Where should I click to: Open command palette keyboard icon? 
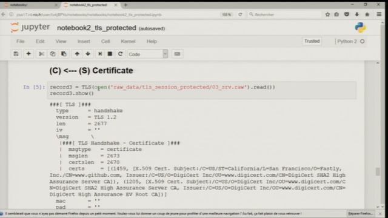click(177, 54)
